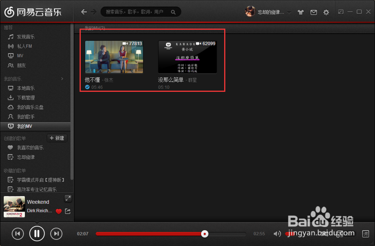
Task: Toggle the lyrics 词 button
Action: coord(365,234)
